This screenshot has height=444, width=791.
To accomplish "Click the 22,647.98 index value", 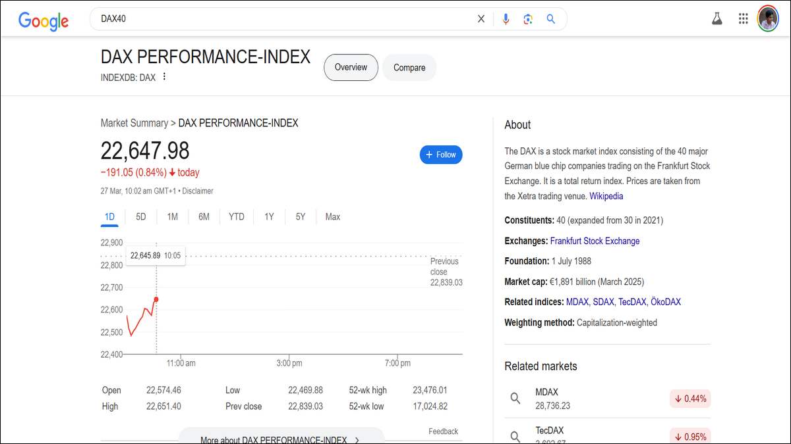I will click(145, 151).
